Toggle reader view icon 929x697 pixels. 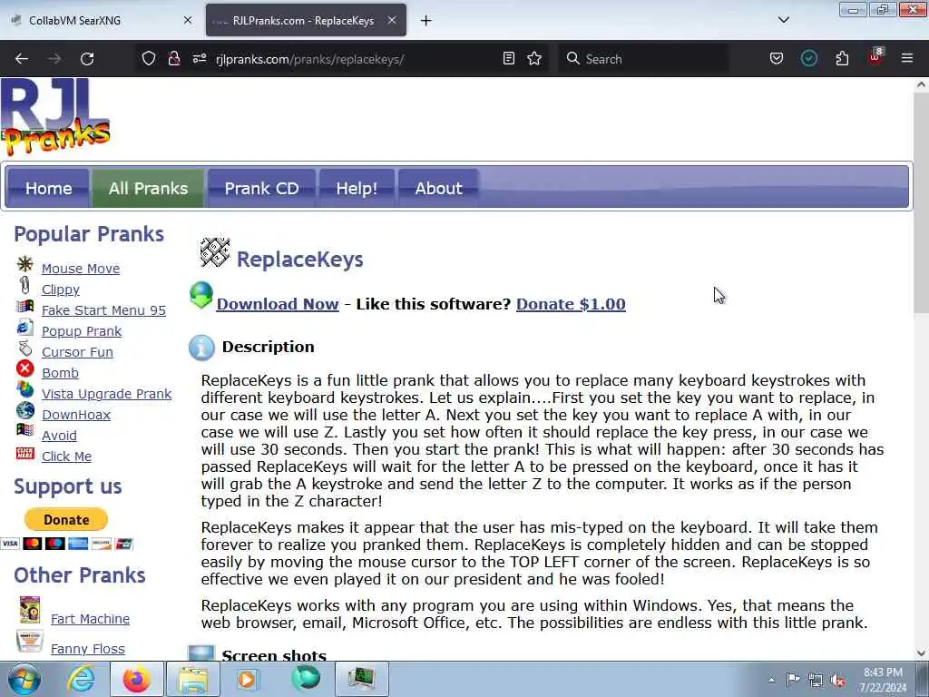(508, 58)
